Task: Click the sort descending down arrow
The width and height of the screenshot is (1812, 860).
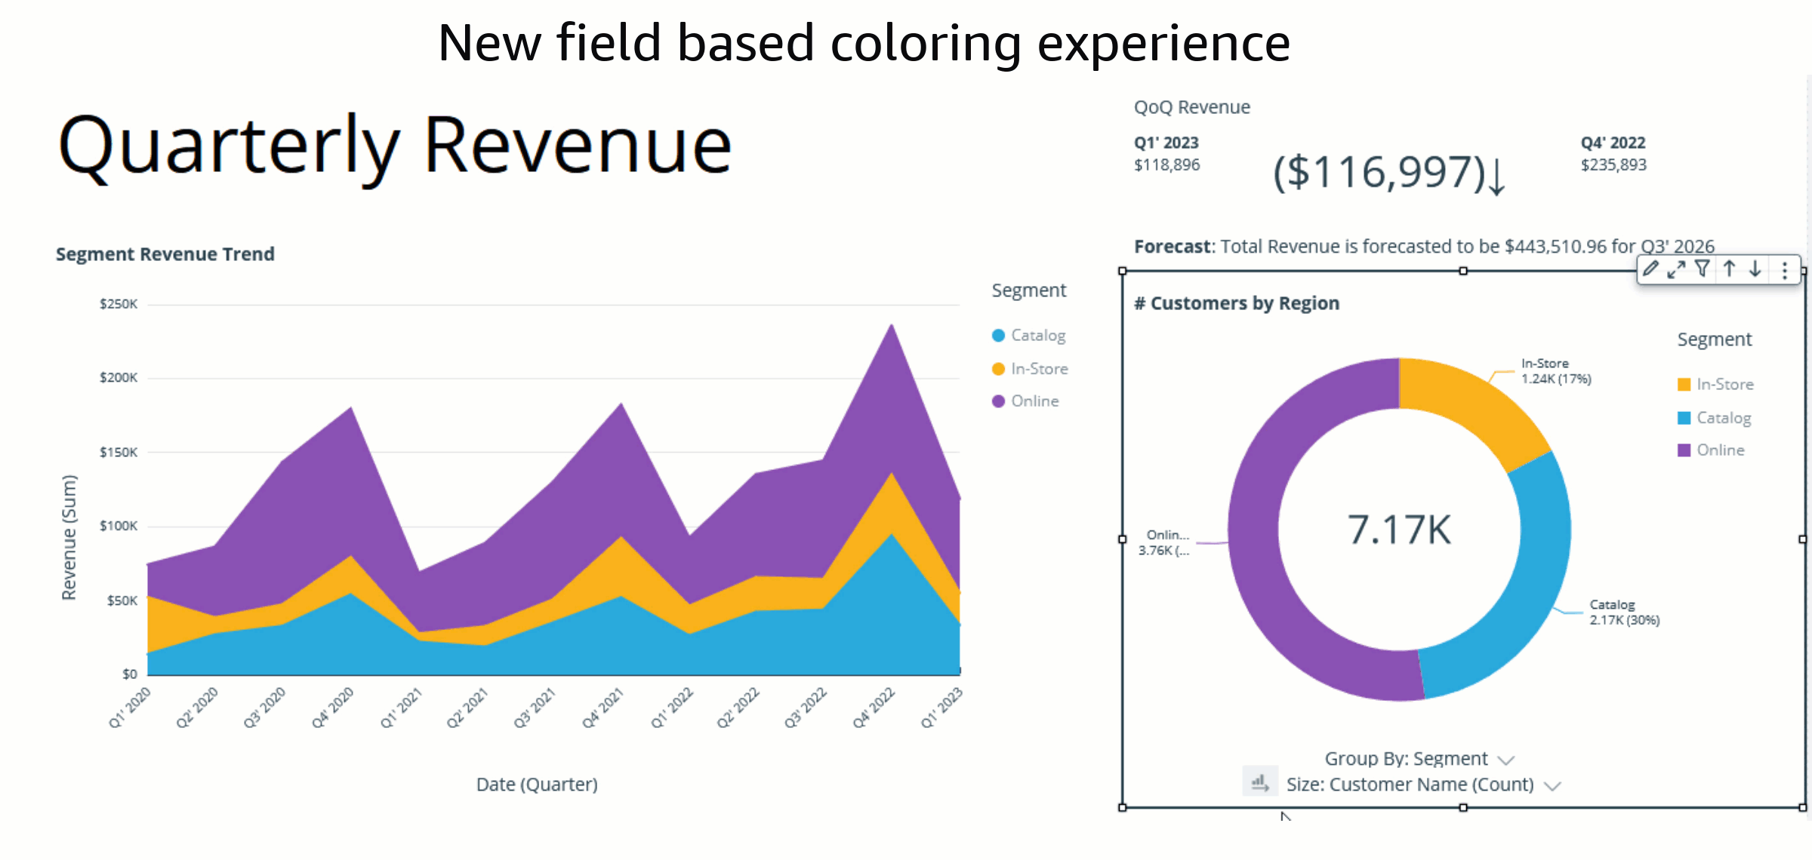Action: [1755, 269]
